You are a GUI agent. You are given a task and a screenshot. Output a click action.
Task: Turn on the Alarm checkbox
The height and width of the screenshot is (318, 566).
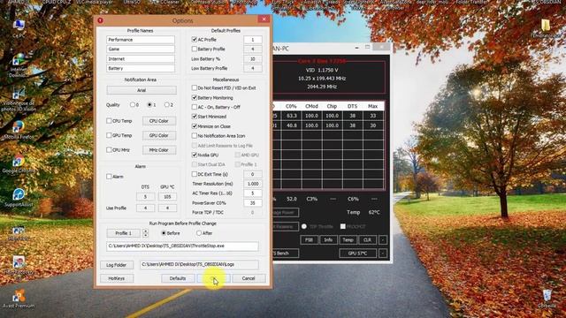[109, 177]
